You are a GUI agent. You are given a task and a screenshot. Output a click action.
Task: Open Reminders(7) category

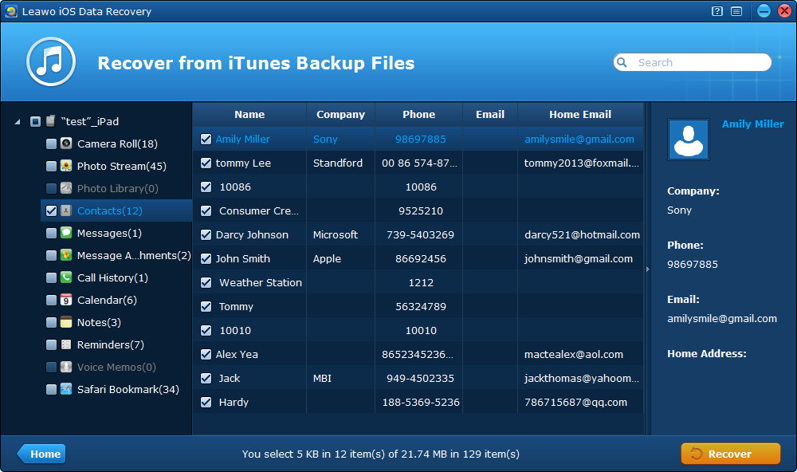(110, 344)
